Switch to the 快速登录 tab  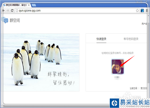coord(101,39)
